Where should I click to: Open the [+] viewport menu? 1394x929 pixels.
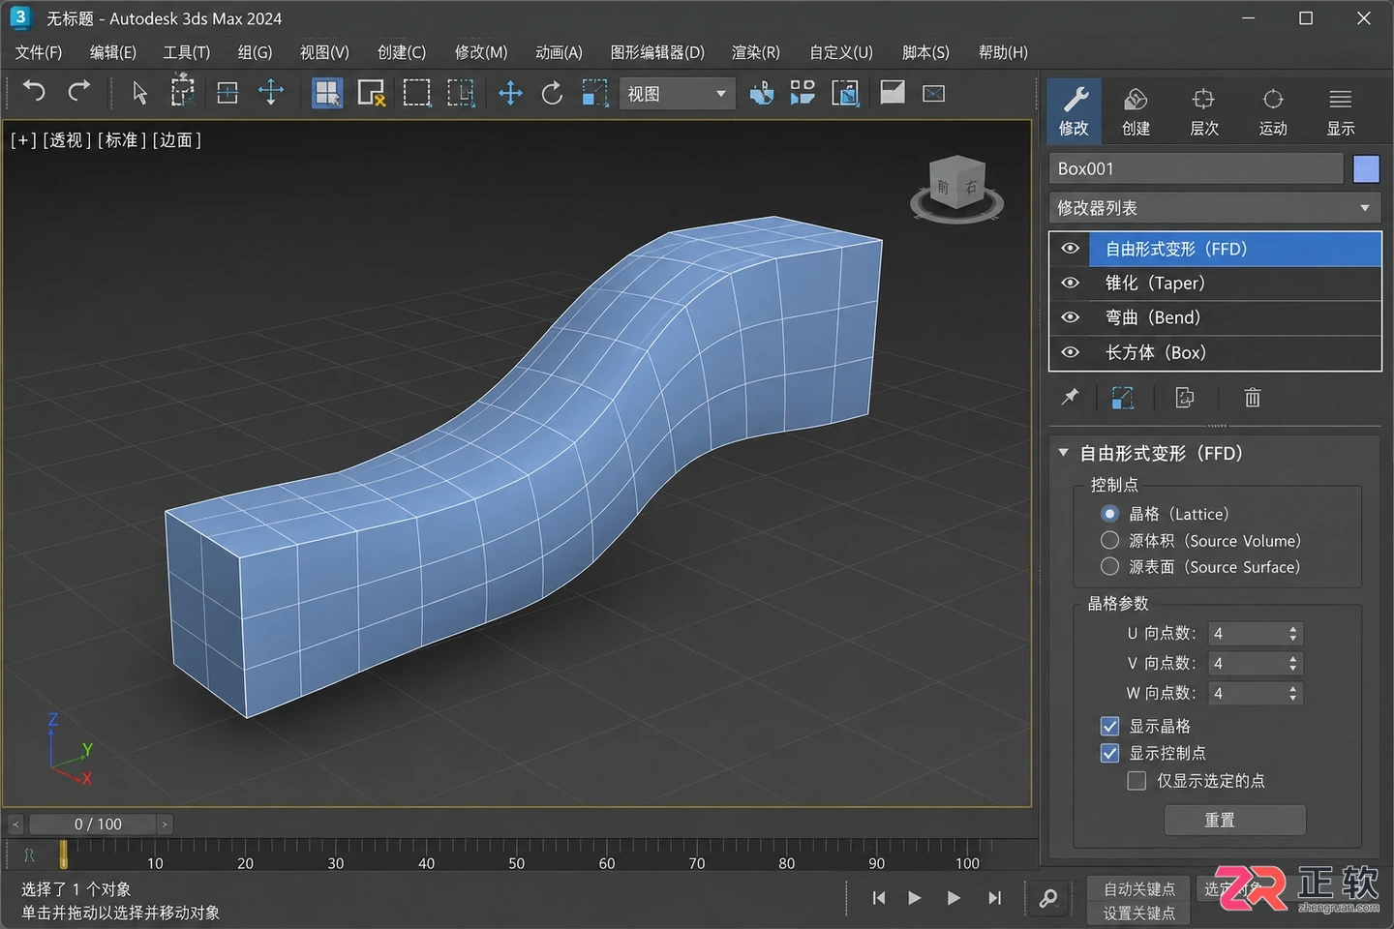(23, 140)
